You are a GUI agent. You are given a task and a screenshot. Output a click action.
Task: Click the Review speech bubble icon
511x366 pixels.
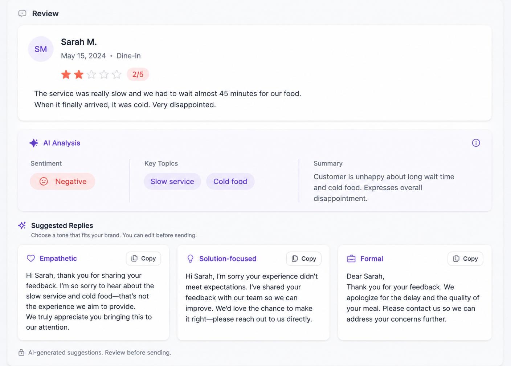coord(23,14)
